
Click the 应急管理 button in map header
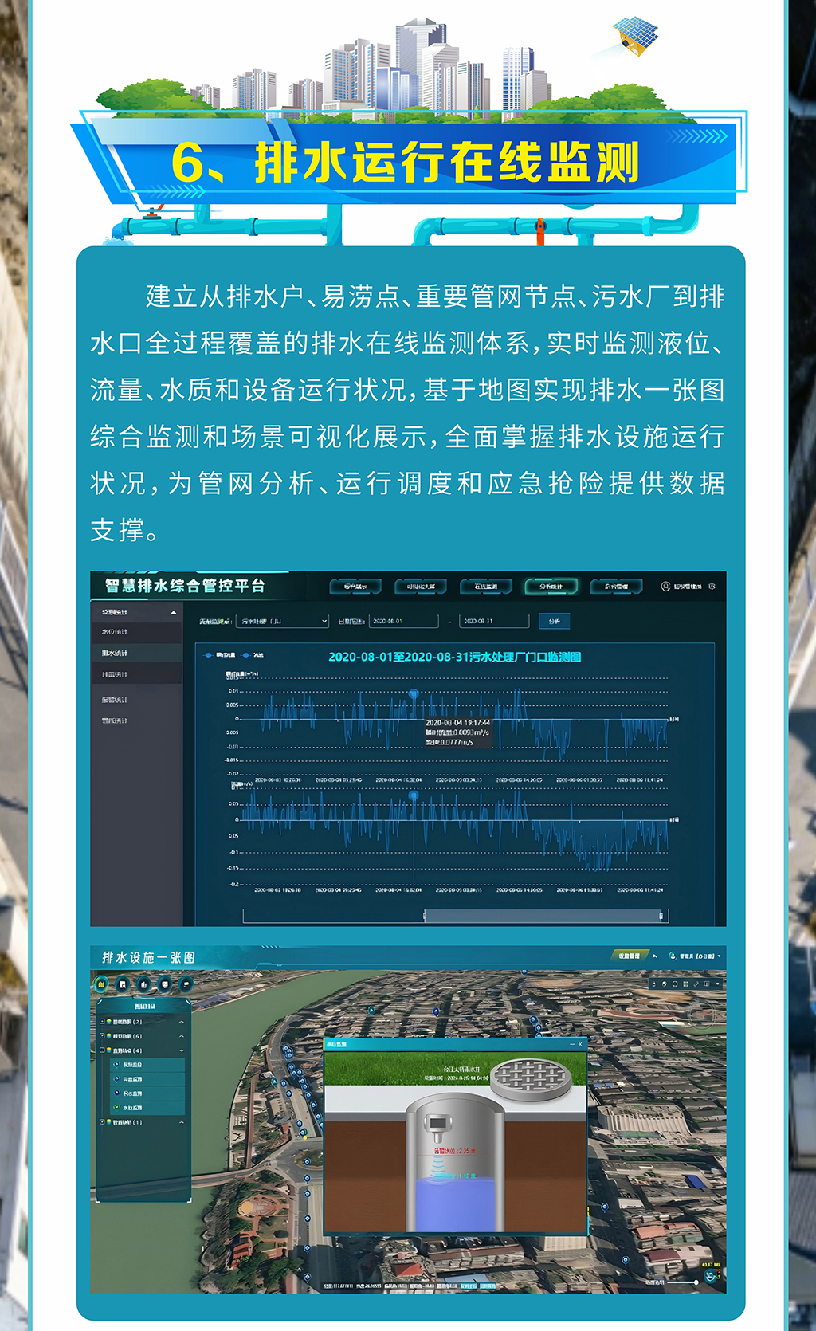click(x=629, y=956)
